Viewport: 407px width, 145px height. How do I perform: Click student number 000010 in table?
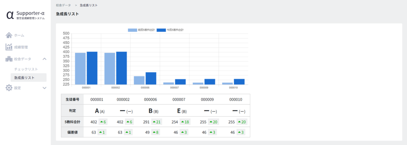click(236, 99)
